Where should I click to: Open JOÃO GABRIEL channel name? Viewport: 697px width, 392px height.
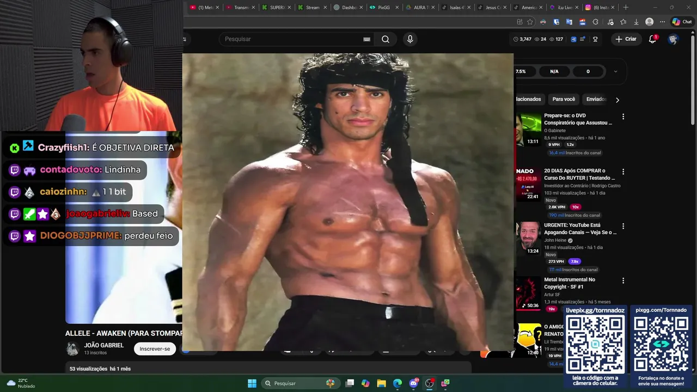click(x=104, y=345)
